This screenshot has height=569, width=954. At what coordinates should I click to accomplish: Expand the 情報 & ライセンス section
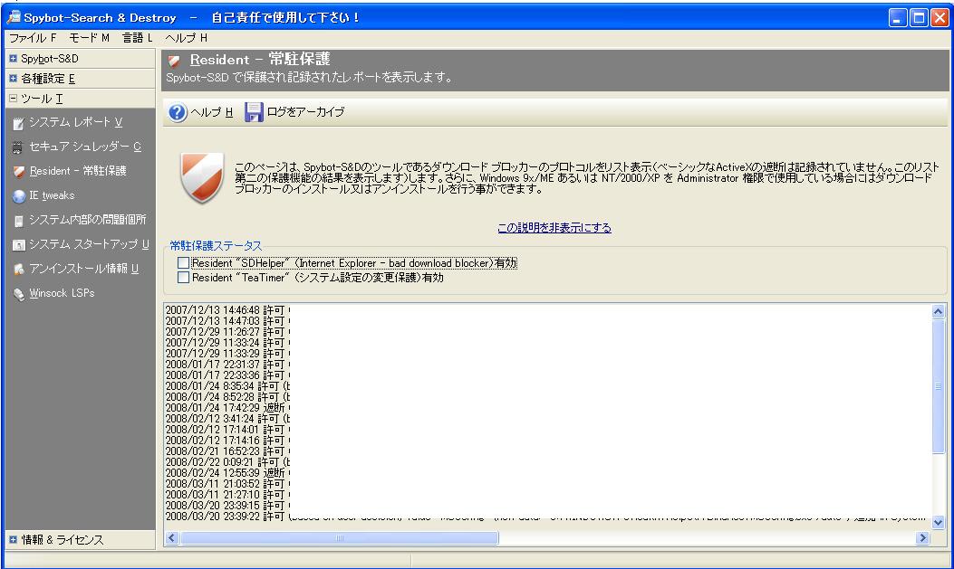[13, 539]
